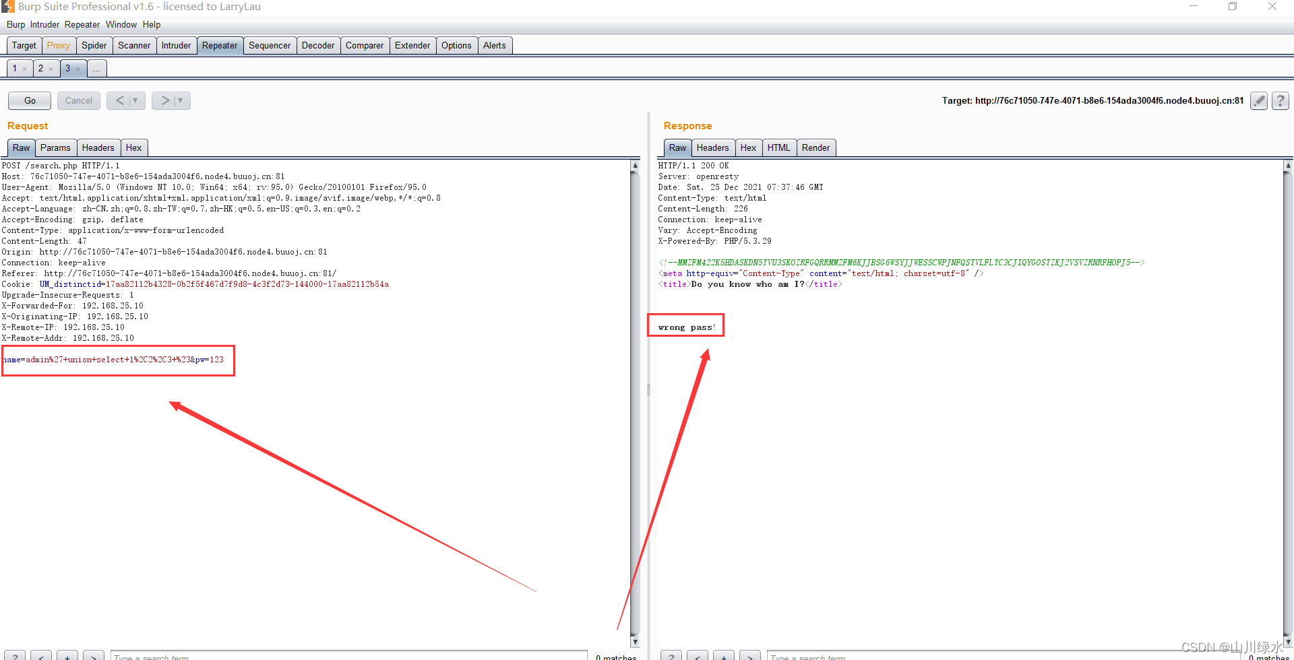This screenshot has width=1294, height=660.
Task: Go back to previous request with < button
Action: coord(120,100)
